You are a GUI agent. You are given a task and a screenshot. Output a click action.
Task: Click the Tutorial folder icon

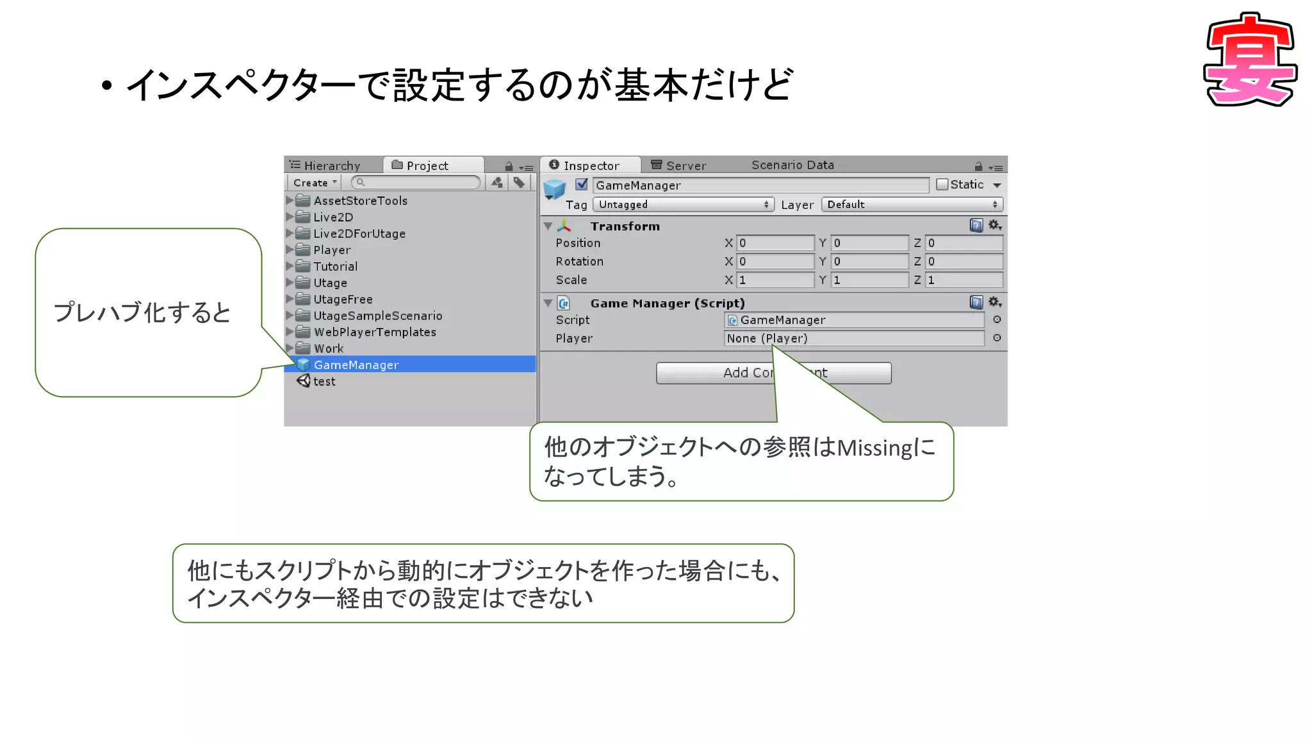303,266
